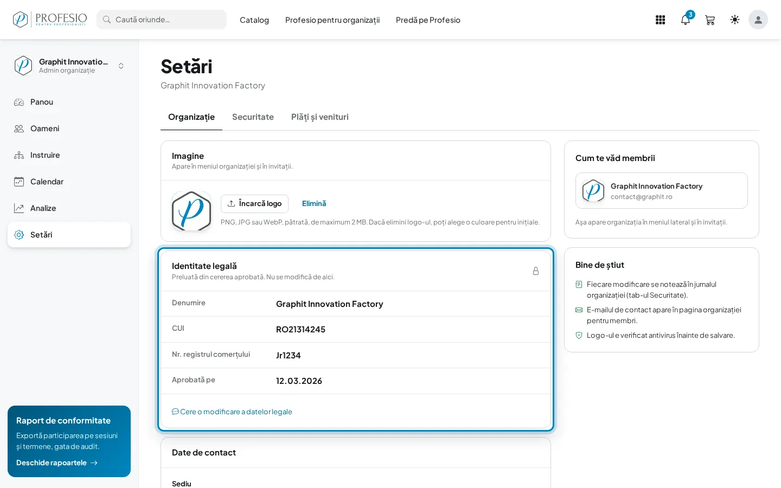This screenshot has width=781, height=488.
Task: Click the Raport de conformitate heading
Action: point(63,421)
